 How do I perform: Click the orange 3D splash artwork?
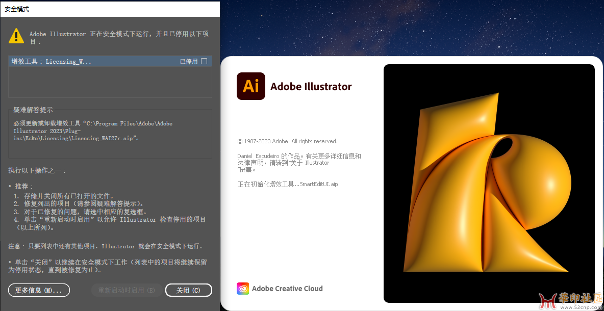489,183
